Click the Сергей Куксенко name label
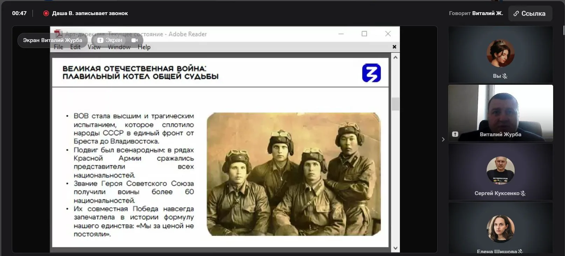 [497, 193]
